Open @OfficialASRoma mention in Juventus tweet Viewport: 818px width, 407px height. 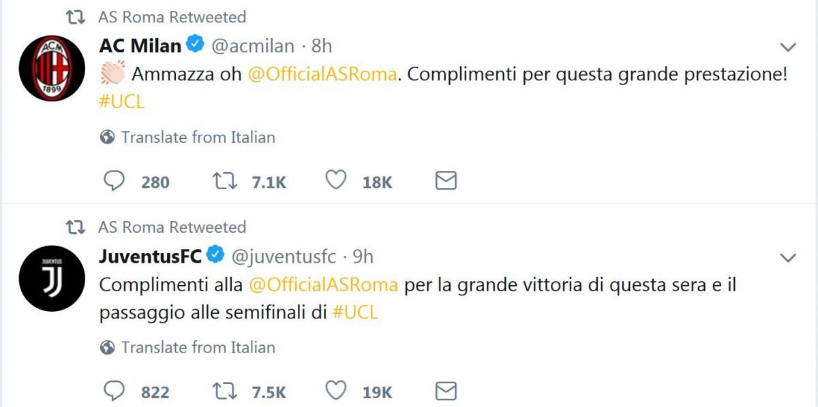point(324,284)
